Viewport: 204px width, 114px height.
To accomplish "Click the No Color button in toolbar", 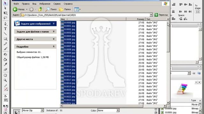I will tap(6, 110).
